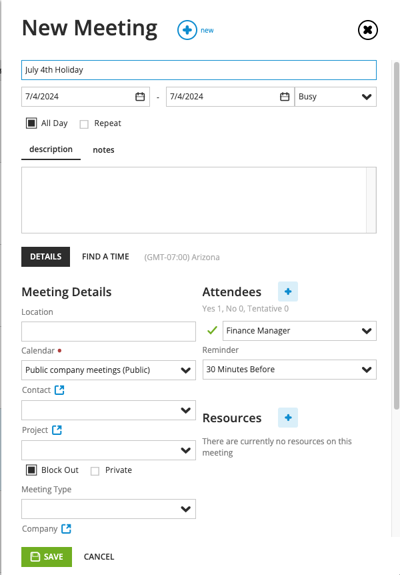Toggle the Private checkbox
400x575 pixels.
coord(93,470)
